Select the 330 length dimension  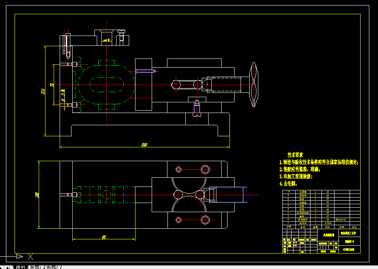coord(144,145)
